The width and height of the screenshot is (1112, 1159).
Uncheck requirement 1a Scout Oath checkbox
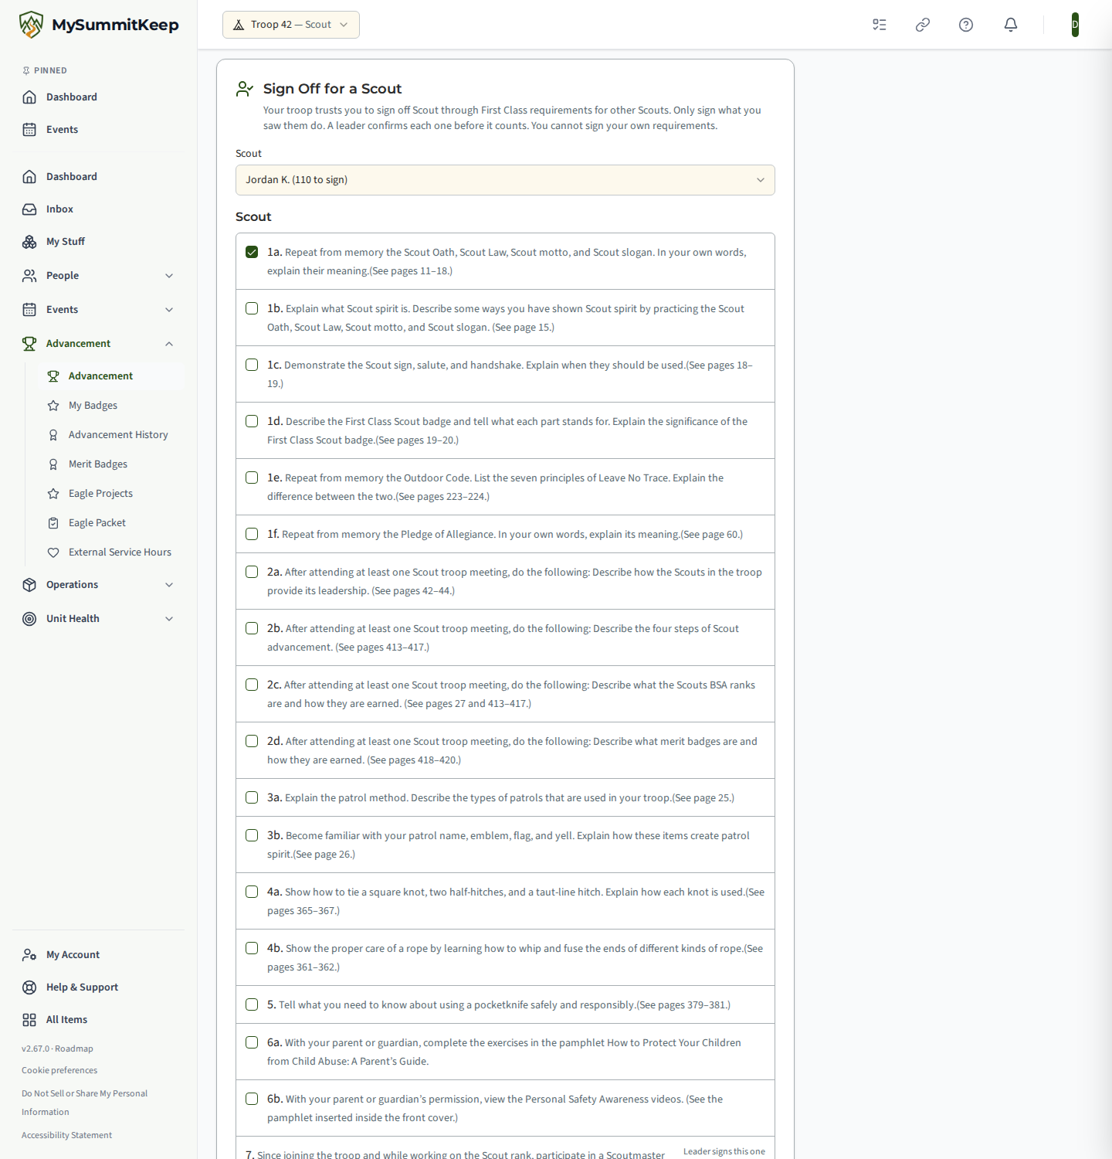[252, 252]
